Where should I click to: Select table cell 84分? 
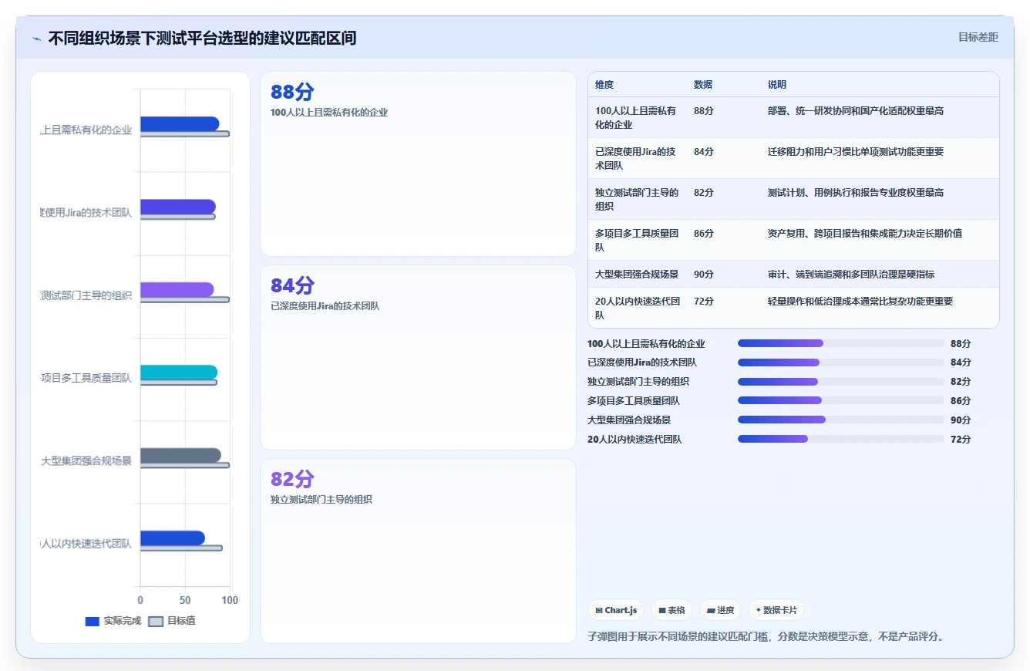click(x=704, y=152)
